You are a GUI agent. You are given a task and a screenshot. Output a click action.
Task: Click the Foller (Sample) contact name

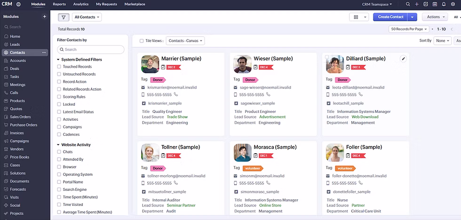(x=364, y=147)
